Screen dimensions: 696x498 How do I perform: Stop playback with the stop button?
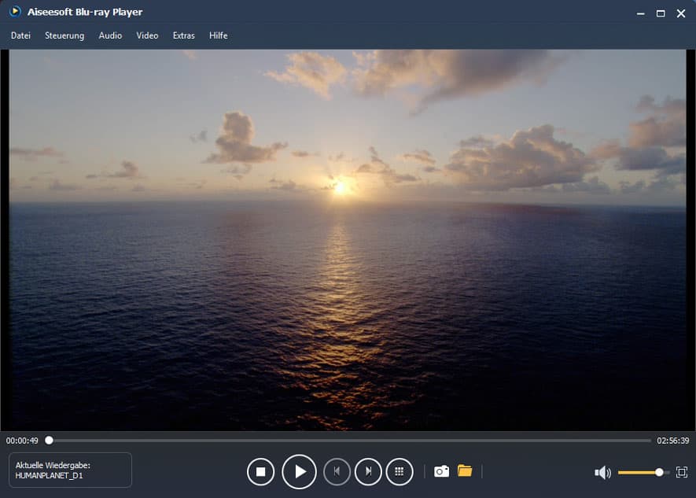click(x=260, y=471)
